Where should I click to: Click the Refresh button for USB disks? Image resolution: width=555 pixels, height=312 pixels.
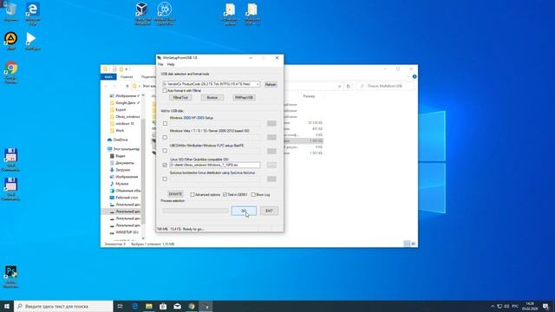[271, 84]
